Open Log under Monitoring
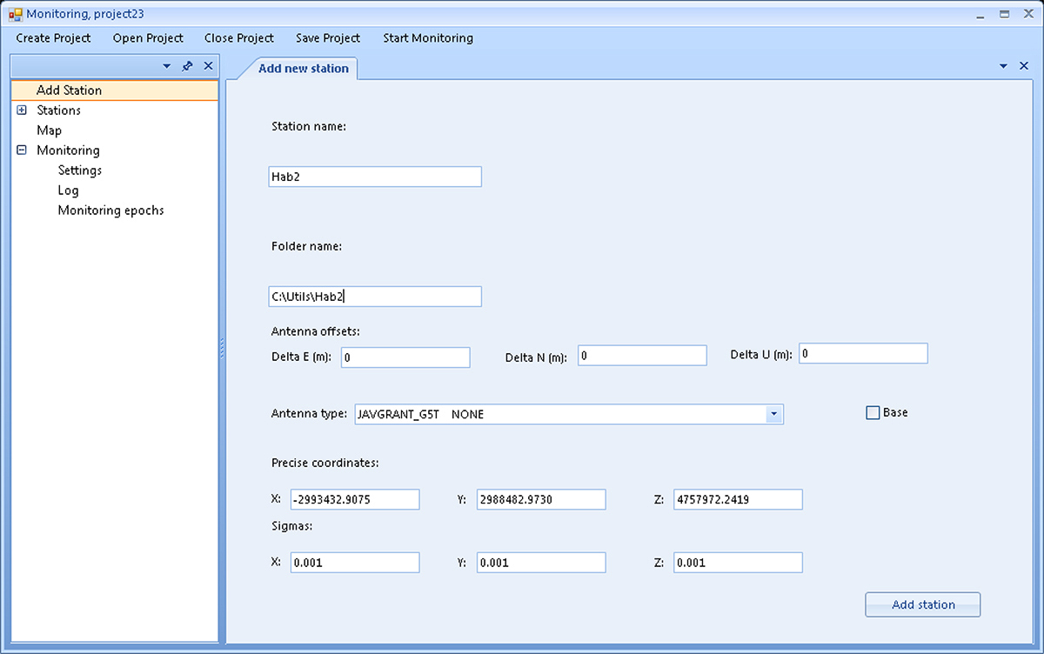This screenshot has width=1044, height=654. pyautogui.click(x=68, y=190)
